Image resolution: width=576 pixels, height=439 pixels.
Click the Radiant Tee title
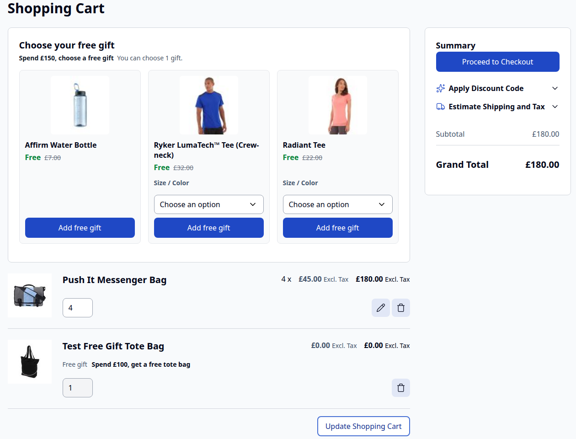click(304, 145)
